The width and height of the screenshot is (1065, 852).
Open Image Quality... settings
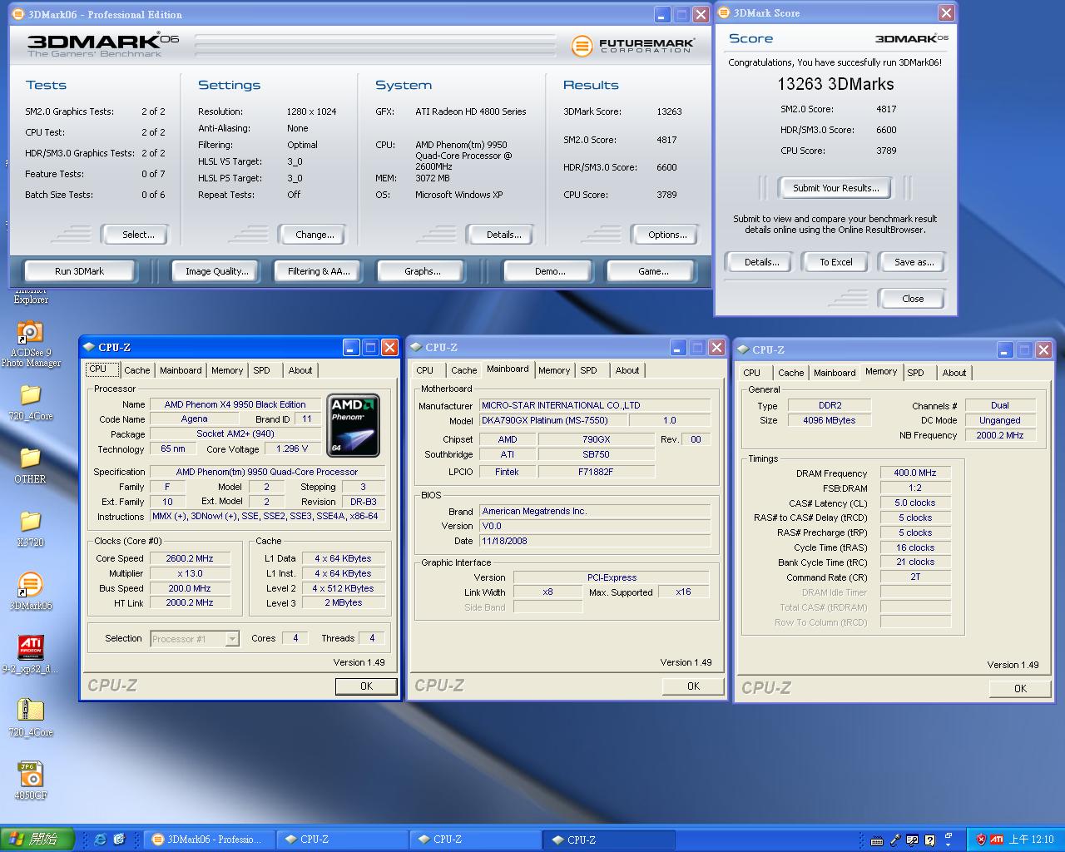217,271
